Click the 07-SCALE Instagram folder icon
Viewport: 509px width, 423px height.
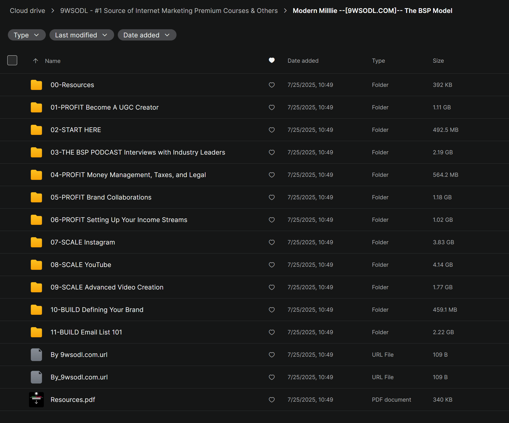(x=36, y=242)
